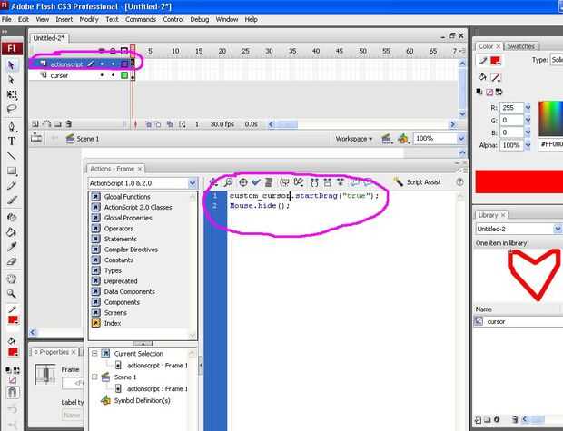Toggle visibility dot of cursor layer

[x=102, y=75]
